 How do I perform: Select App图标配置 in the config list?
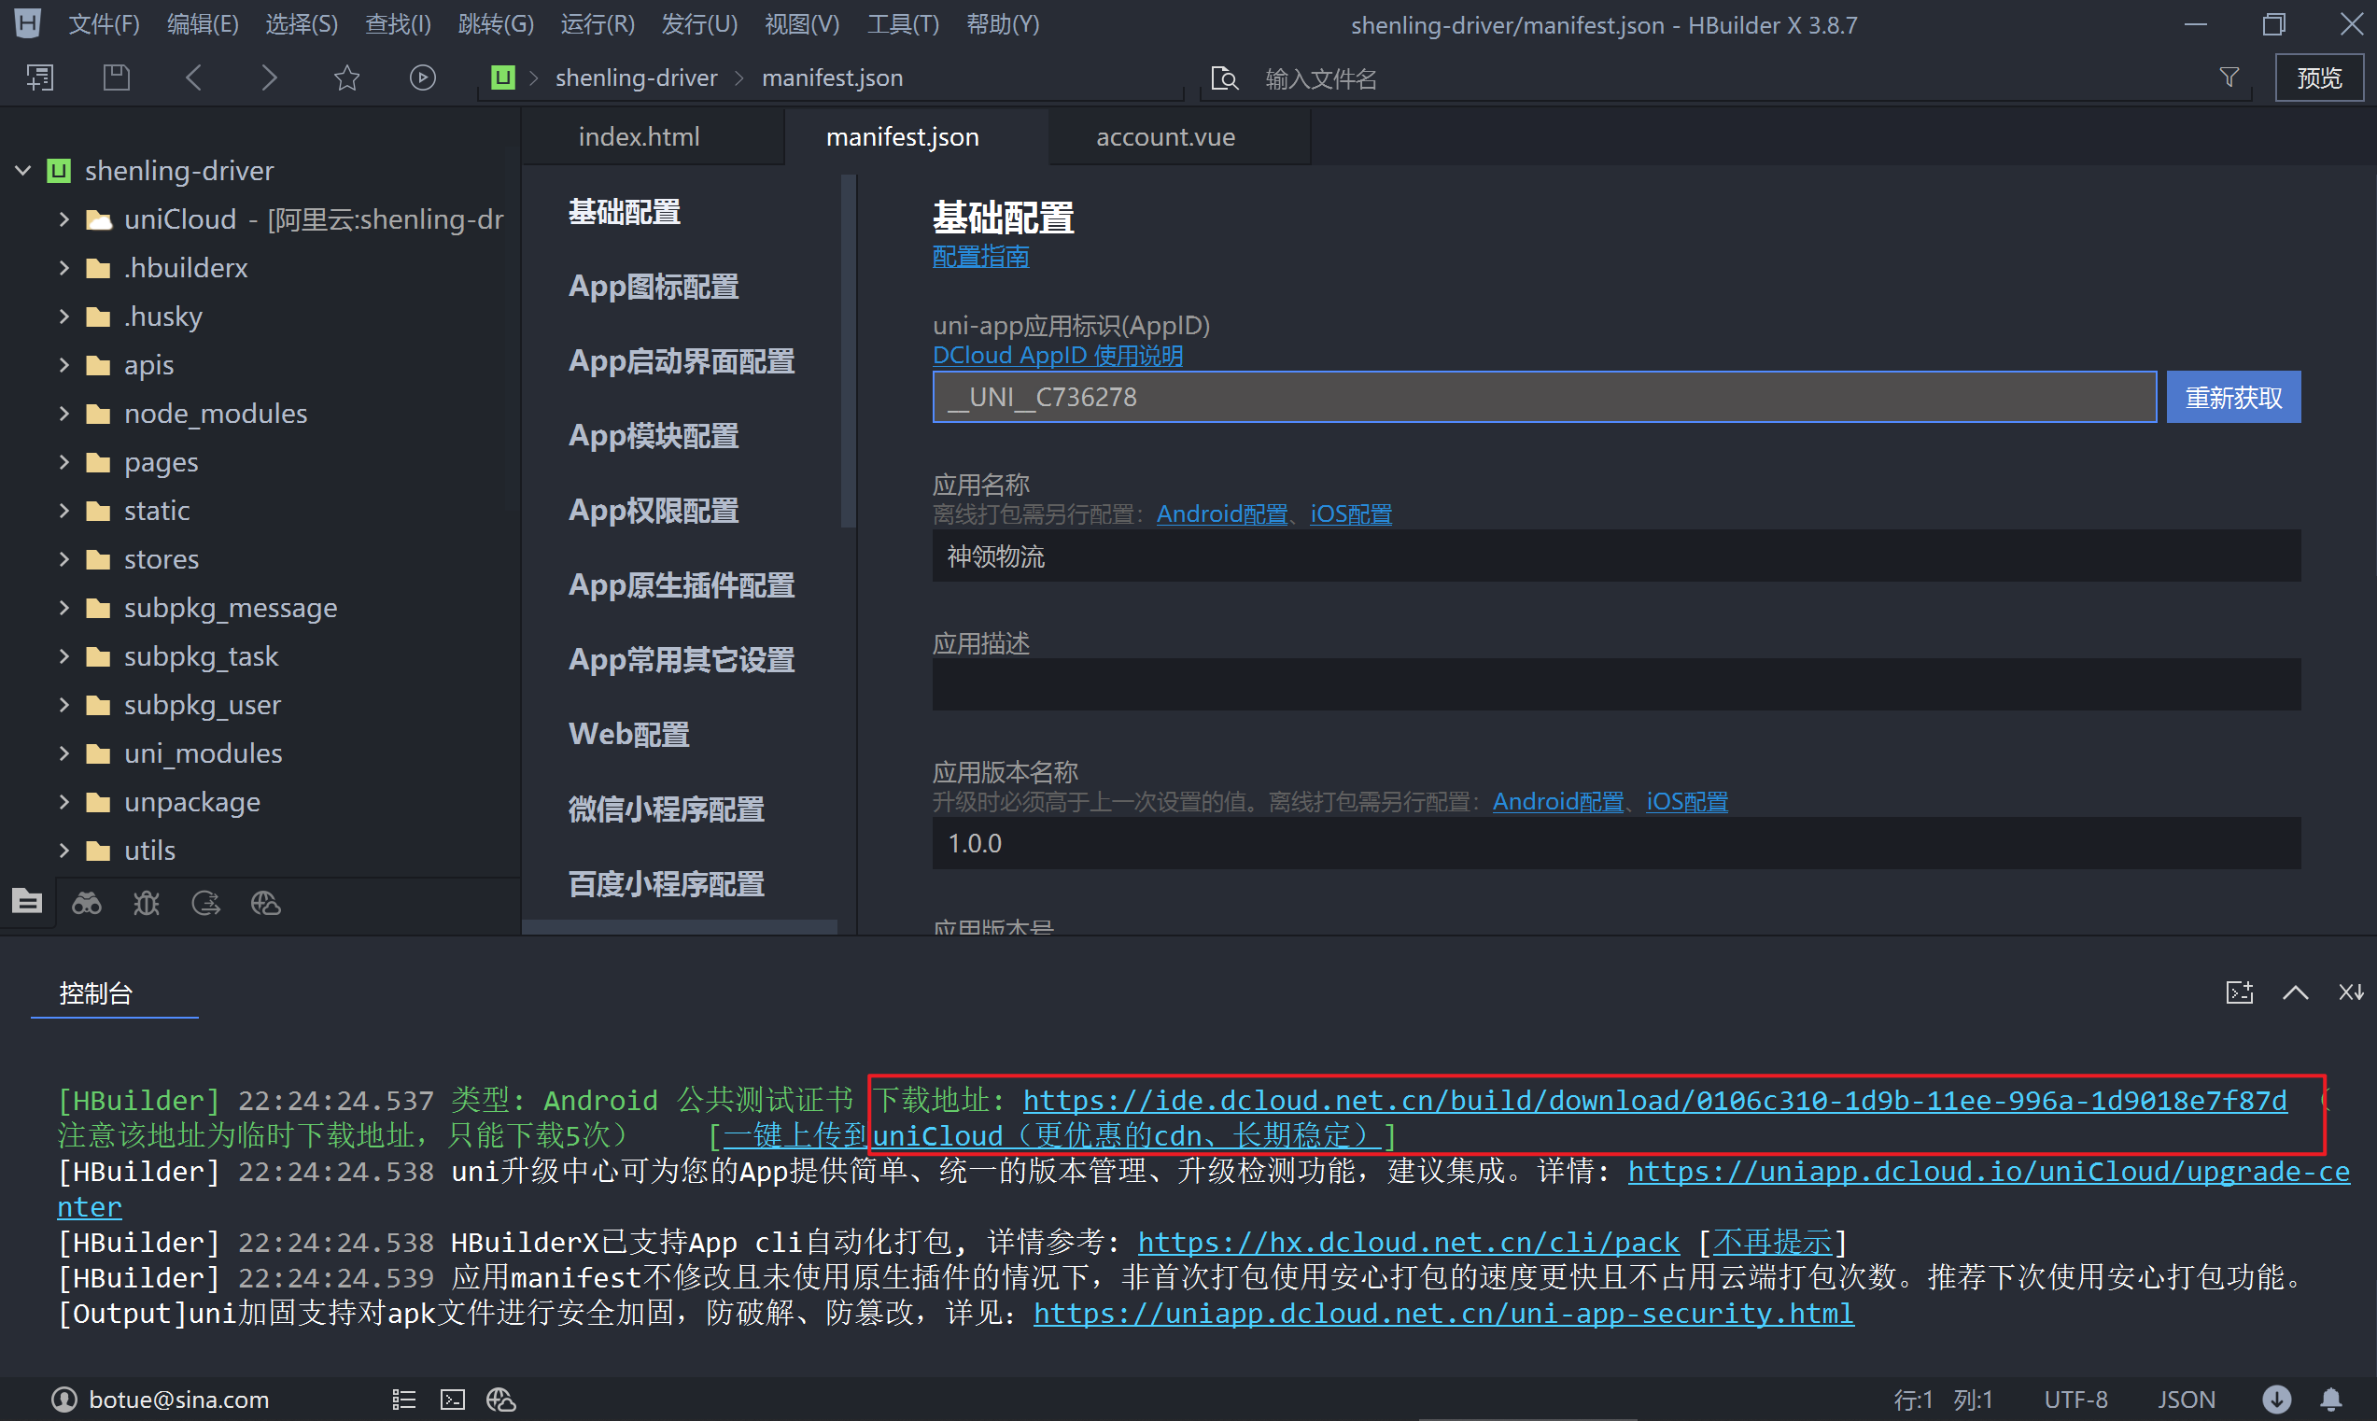coord(653,287)
